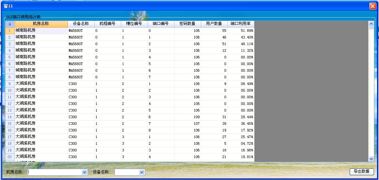
Task: Click the scrollbar down arrow
Action: [371, 158]
